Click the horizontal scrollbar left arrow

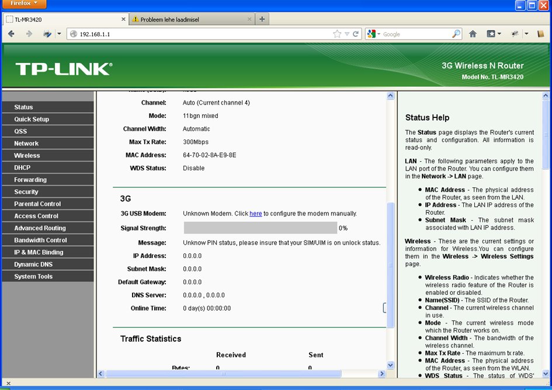tap(100, 374)
